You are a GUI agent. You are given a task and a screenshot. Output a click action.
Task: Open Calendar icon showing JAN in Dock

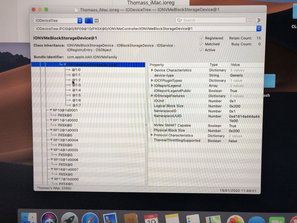click(151, 219)
